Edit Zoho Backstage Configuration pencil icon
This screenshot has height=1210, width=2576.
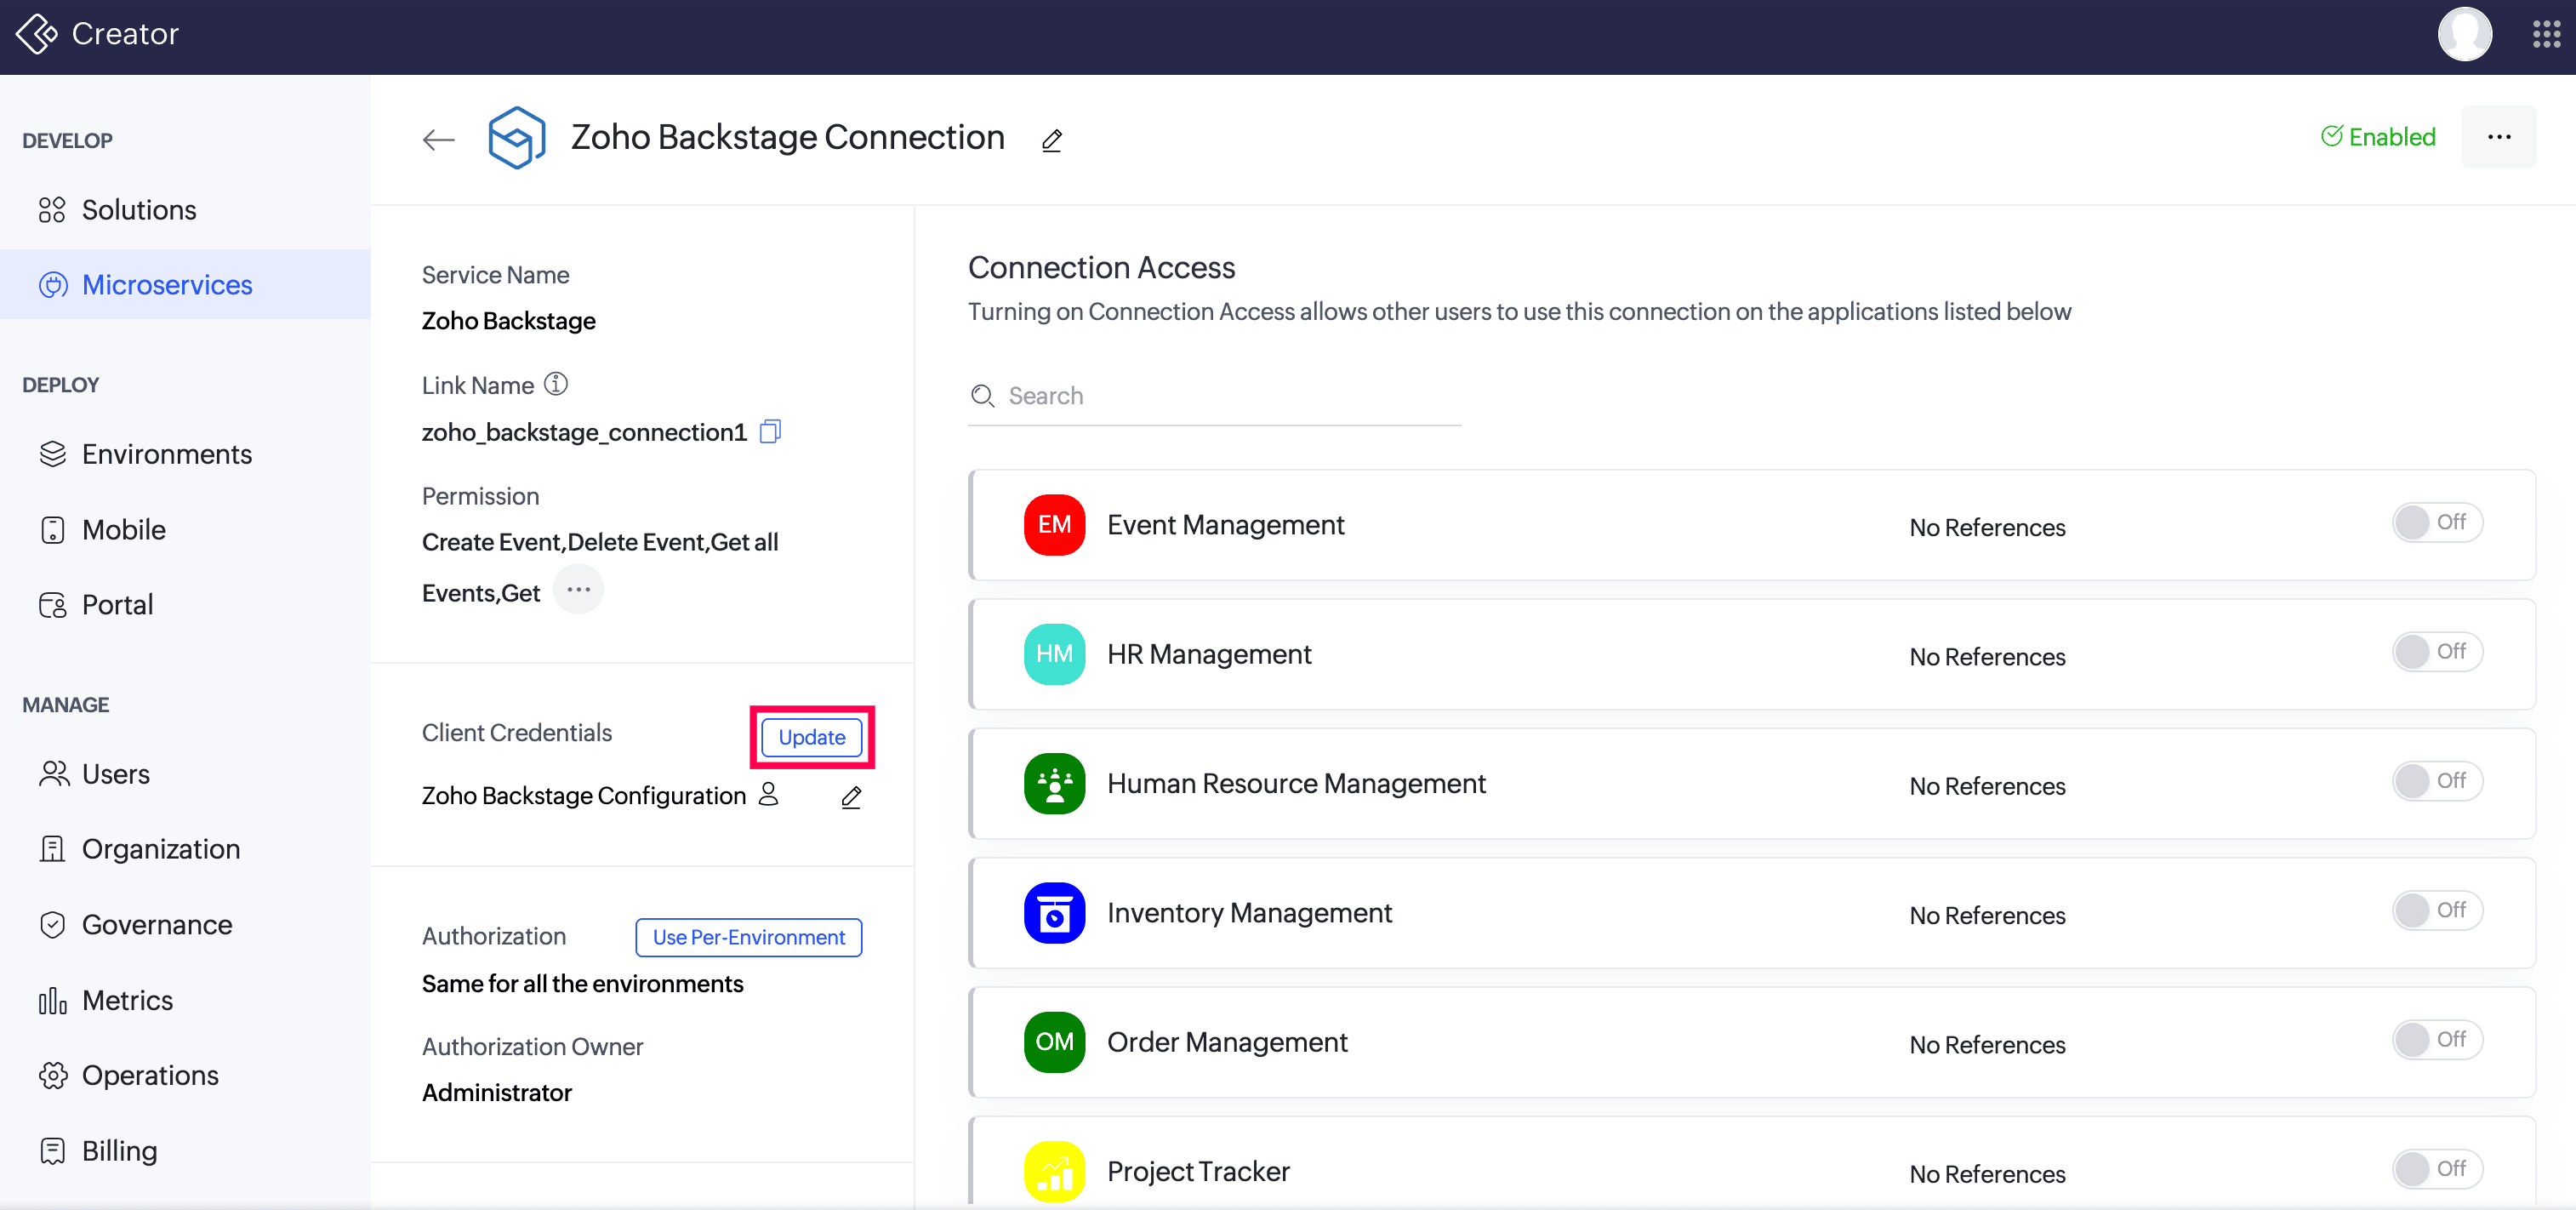tap(851, 797)
